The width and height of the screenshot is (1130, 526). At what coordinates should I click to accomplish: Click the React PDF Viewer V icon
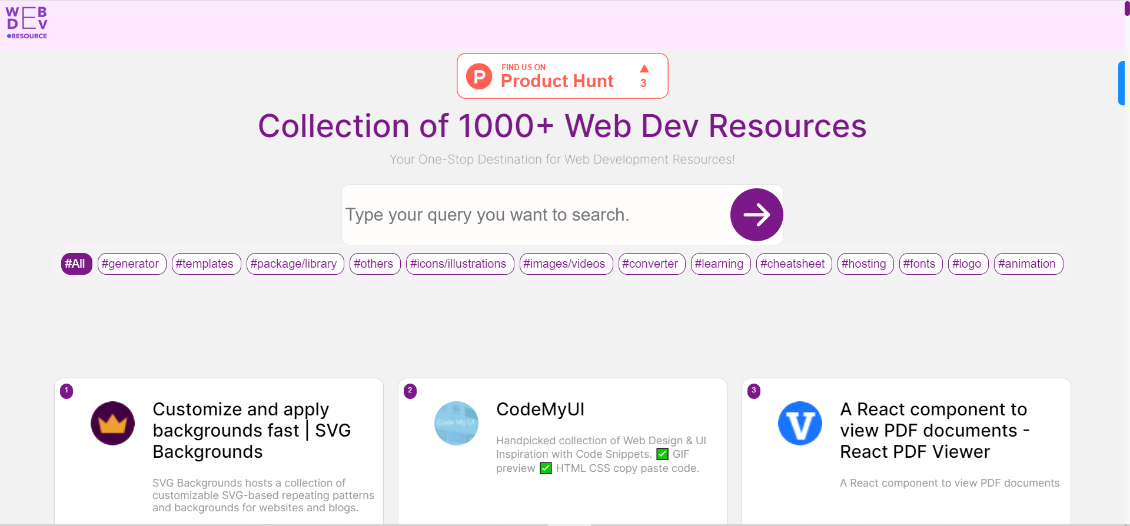click(x=800, y=423)
